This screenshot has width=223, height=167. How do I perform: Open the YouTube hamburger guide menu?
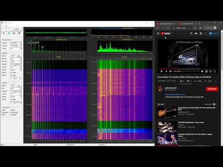(158, 33)
